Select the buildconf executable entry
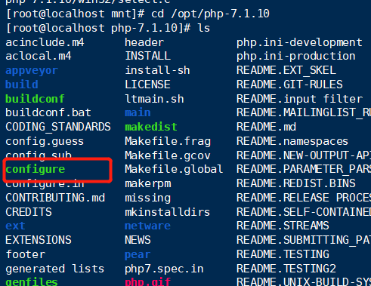The image size is (371, 286). 35,99
